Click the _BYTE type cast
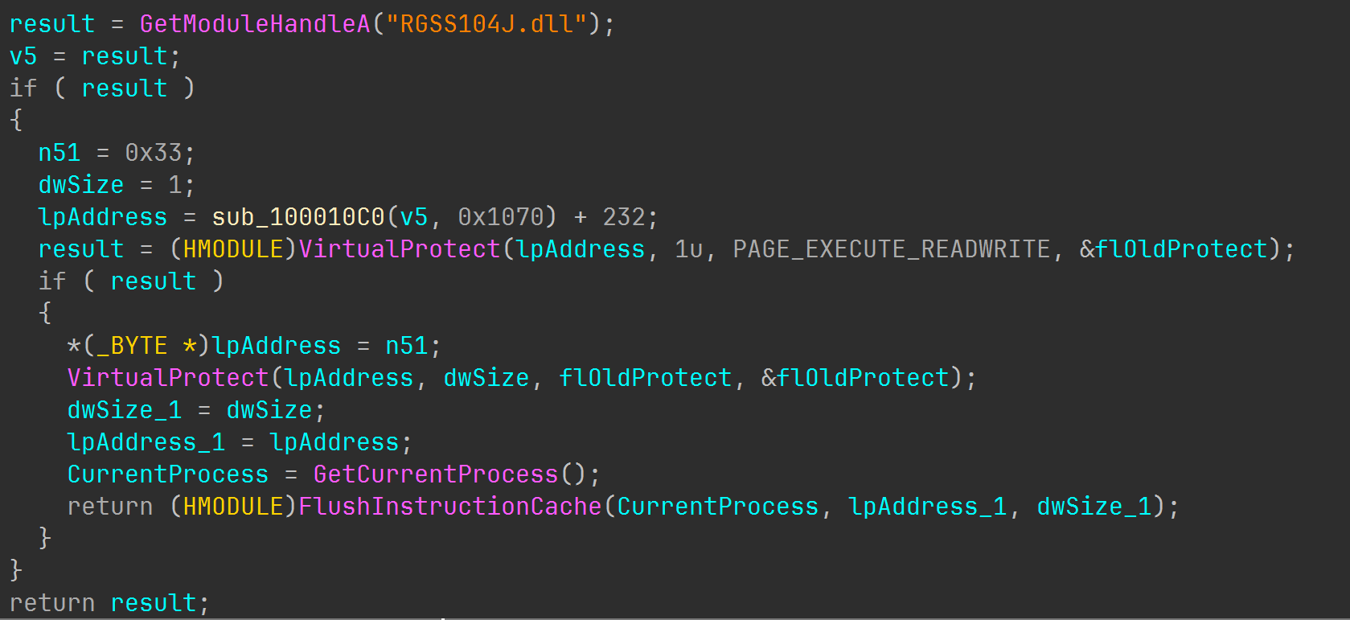The image size is (1350, 620). pos(132,346)
